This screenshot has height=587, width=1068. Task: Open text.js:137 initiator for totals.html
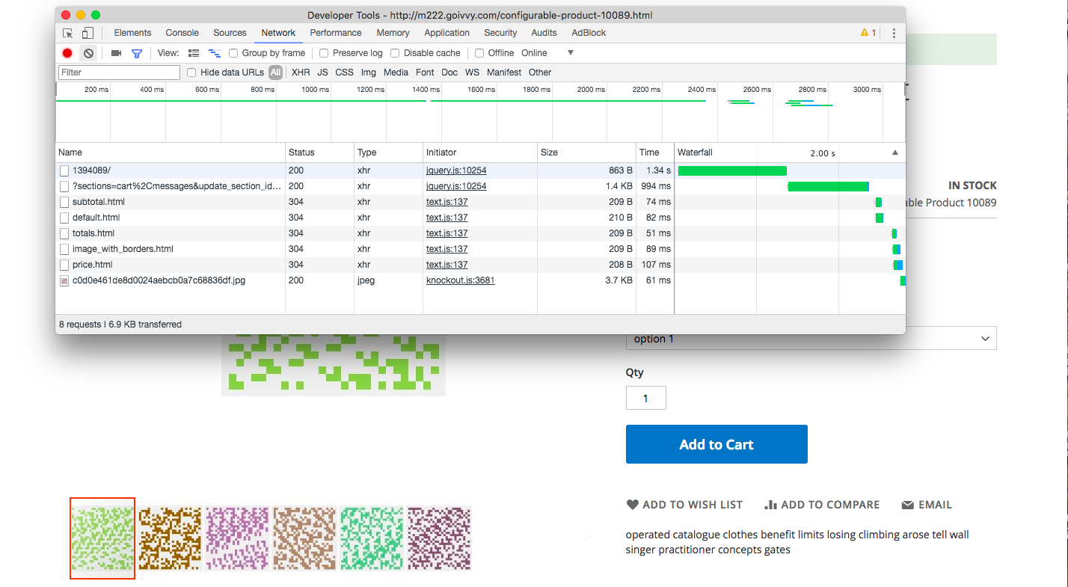point(446,233)
